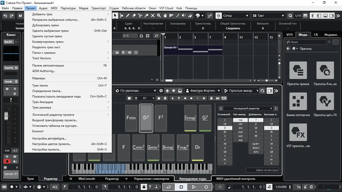
Task: Click the Поиск search field
Action: pos(306,42)
